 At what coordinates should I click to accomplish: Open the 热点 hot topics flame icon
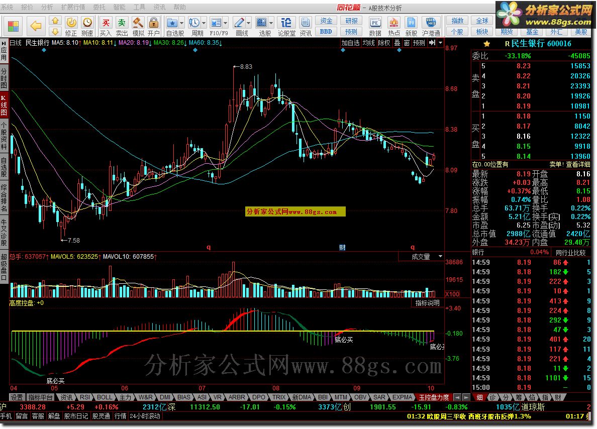[393, 26]
